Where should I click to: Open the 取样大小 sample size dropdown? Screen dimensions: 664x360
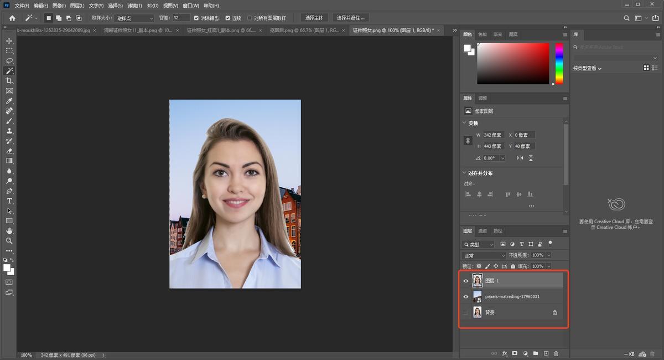[134, 18]
